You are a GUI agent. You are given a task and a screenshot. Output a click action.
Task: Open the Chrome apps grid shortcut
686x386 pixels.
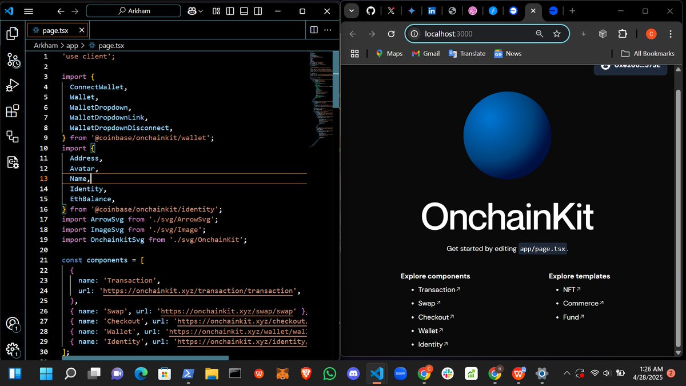(x=354, y=53)
